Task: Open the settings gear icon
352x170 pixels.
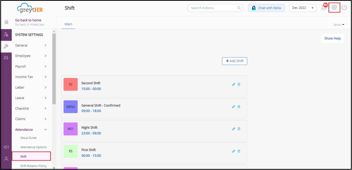Action: (x=334, y=8)
